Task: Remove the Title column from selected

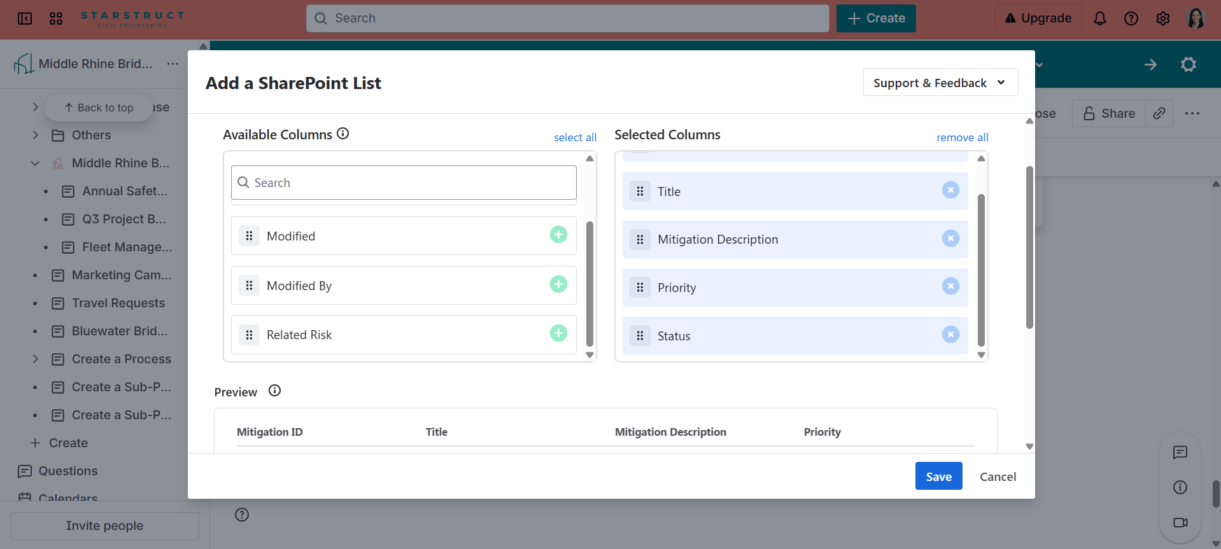Action: point(950,190)
